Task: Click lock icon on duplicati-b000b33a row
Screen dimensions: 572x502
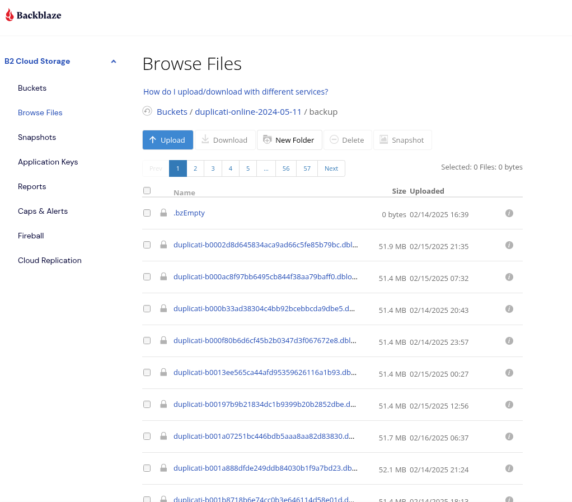Action: [163, 308]
